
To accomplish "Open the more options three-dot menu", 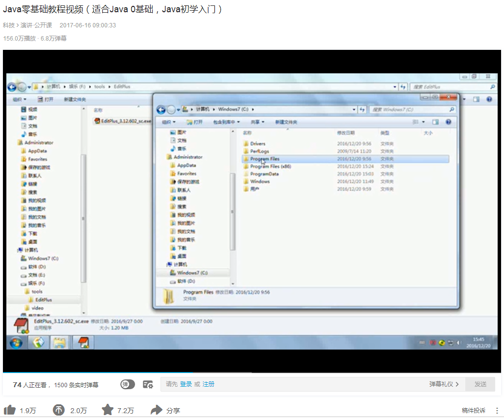I will [497, 410].
